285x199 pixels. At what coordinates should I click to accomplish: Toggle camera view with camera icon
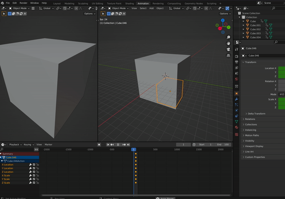pos(228,50)
